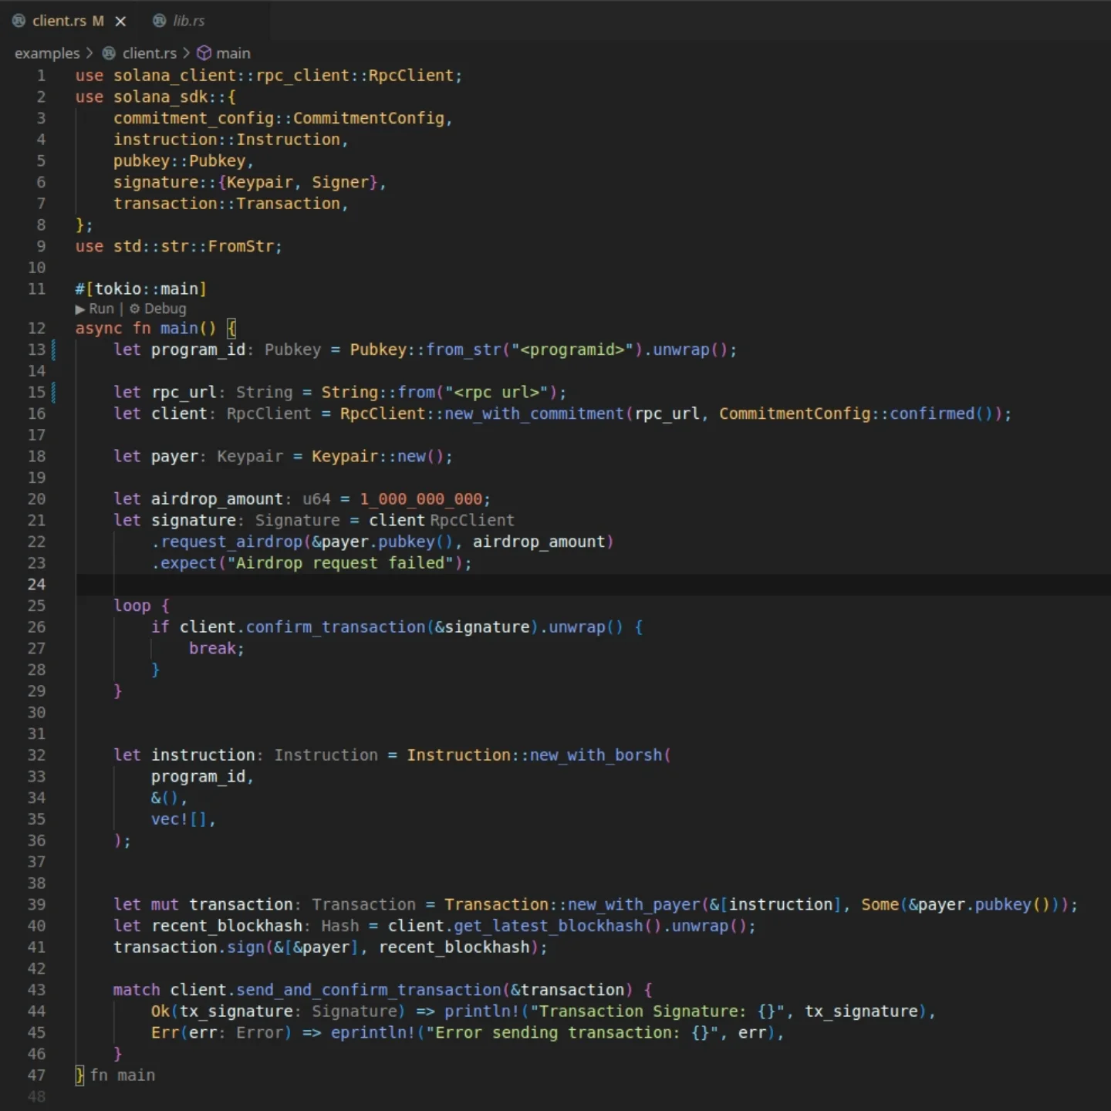Click the gear icon next to Debug
The width and height of the screenshot is (1111, 1111).
tap(134, 309)
